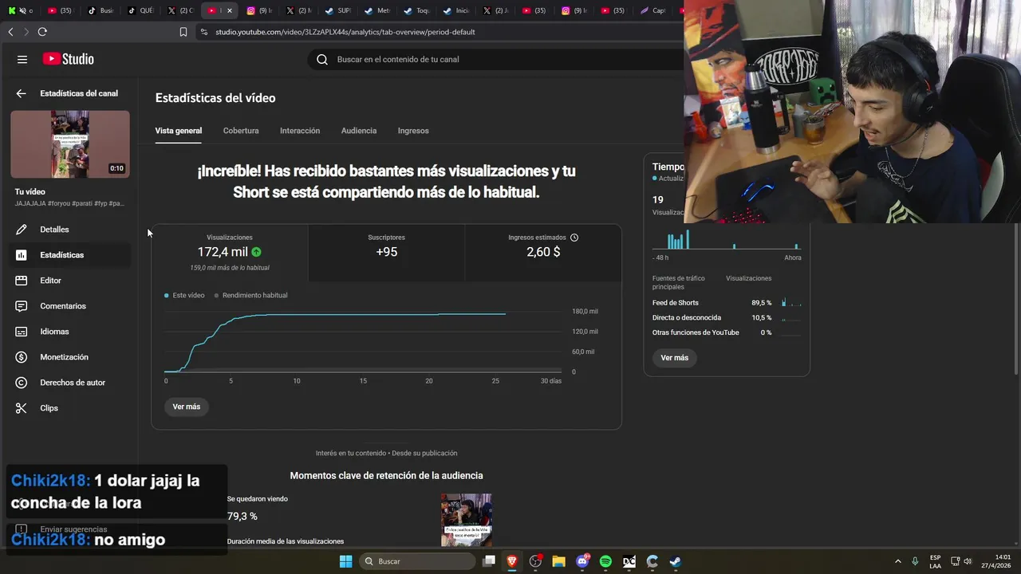Open the video thumbnail in the sidebar
This screenshot has width=1021, height=574.
70,144
